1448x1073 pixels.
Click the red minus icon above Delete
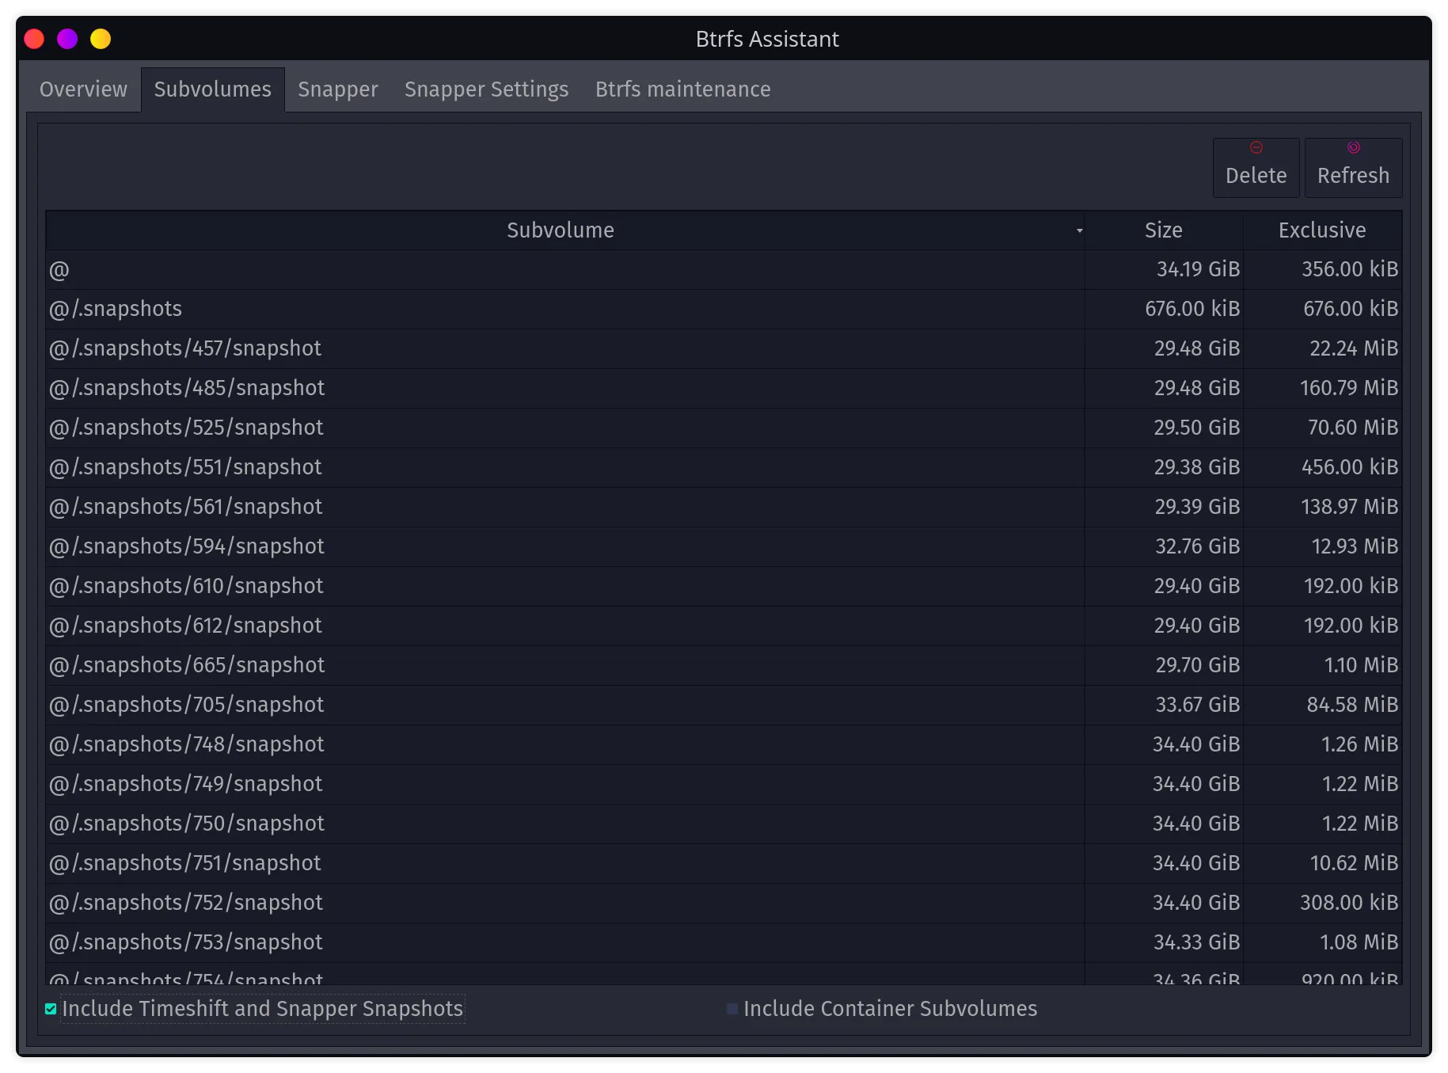(1256, 147)
